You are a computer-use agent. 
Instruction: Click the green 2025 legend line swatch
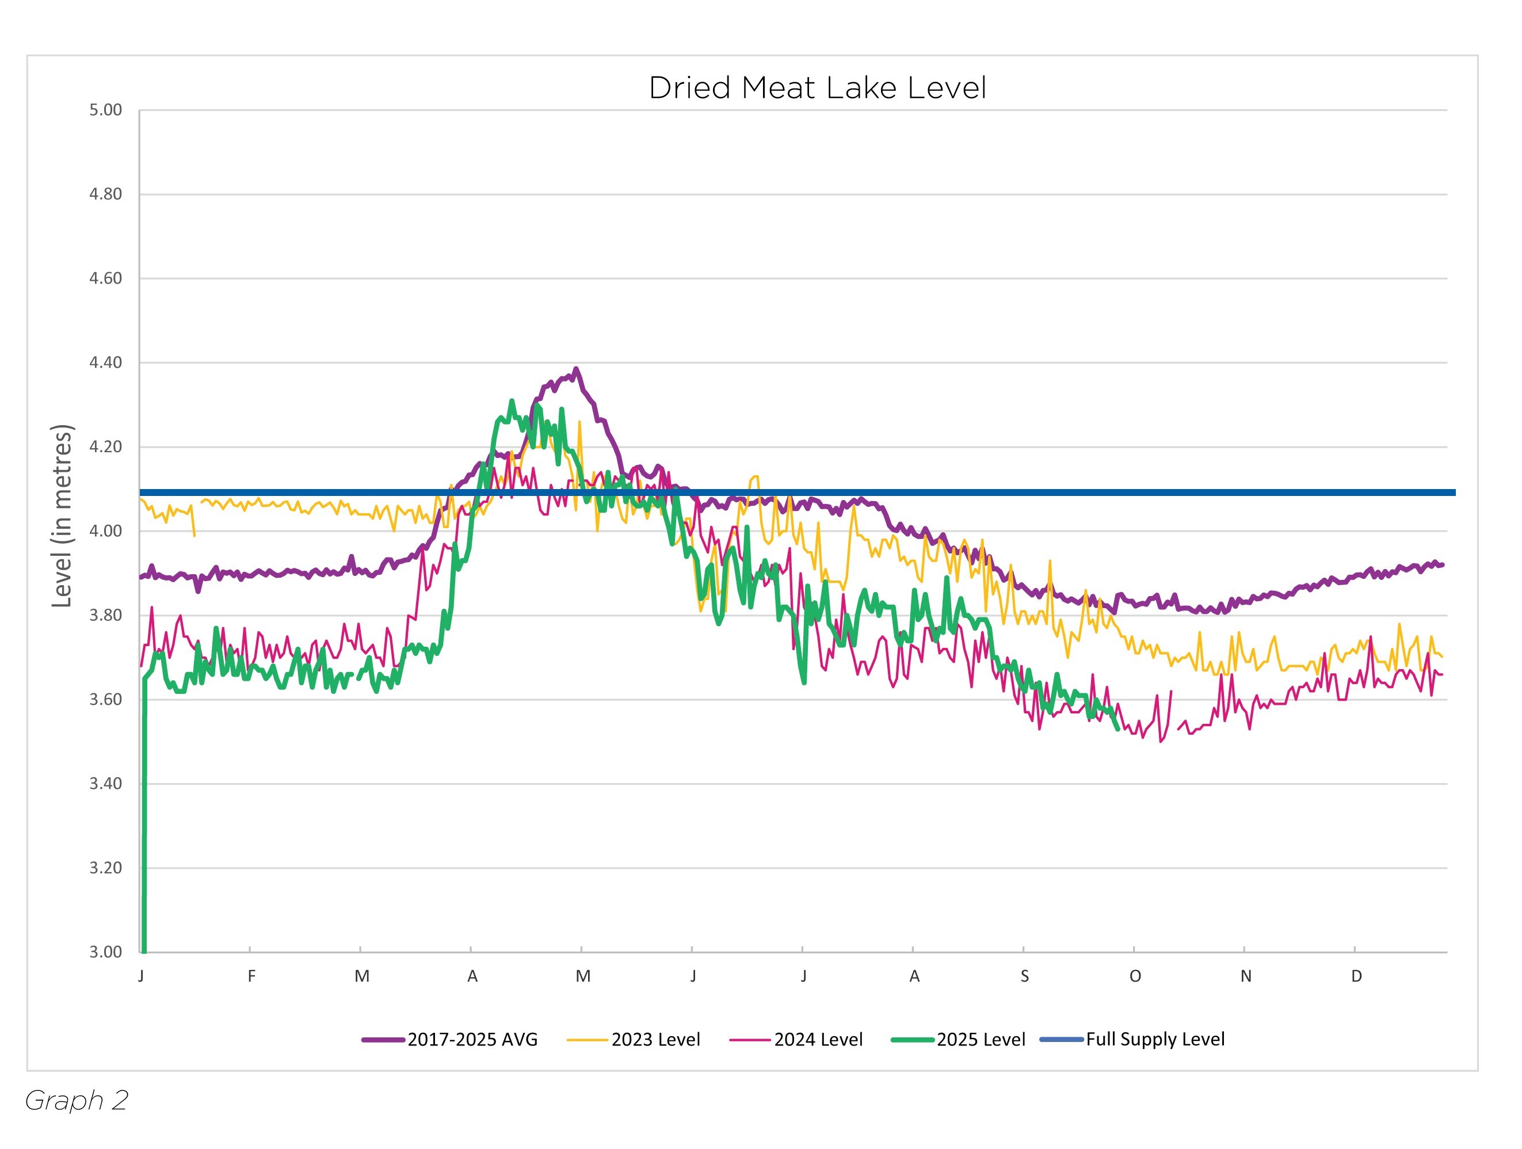click(x=913, y=1040)
